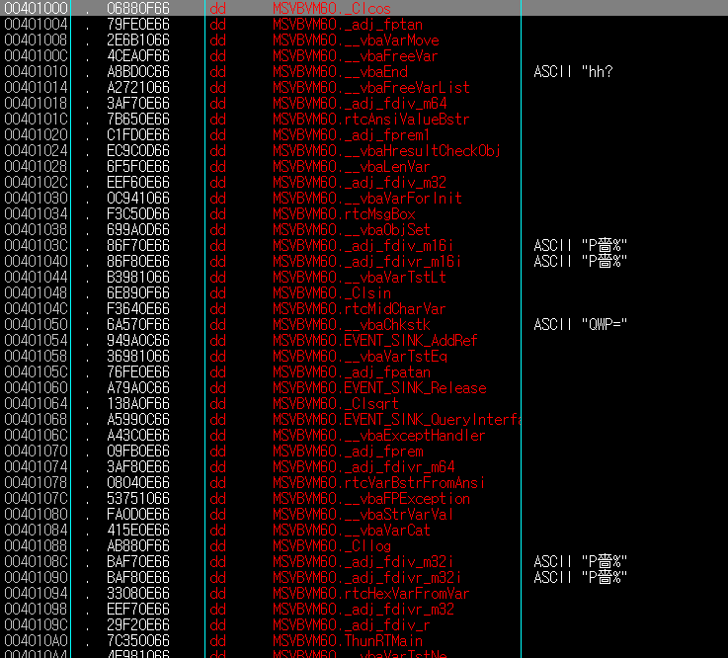Click MSVBVM60._adj_fdiv_m32 entry
The height and width of the screenshot is (658, 728).
pyautogui.click(x=360, y=182)
